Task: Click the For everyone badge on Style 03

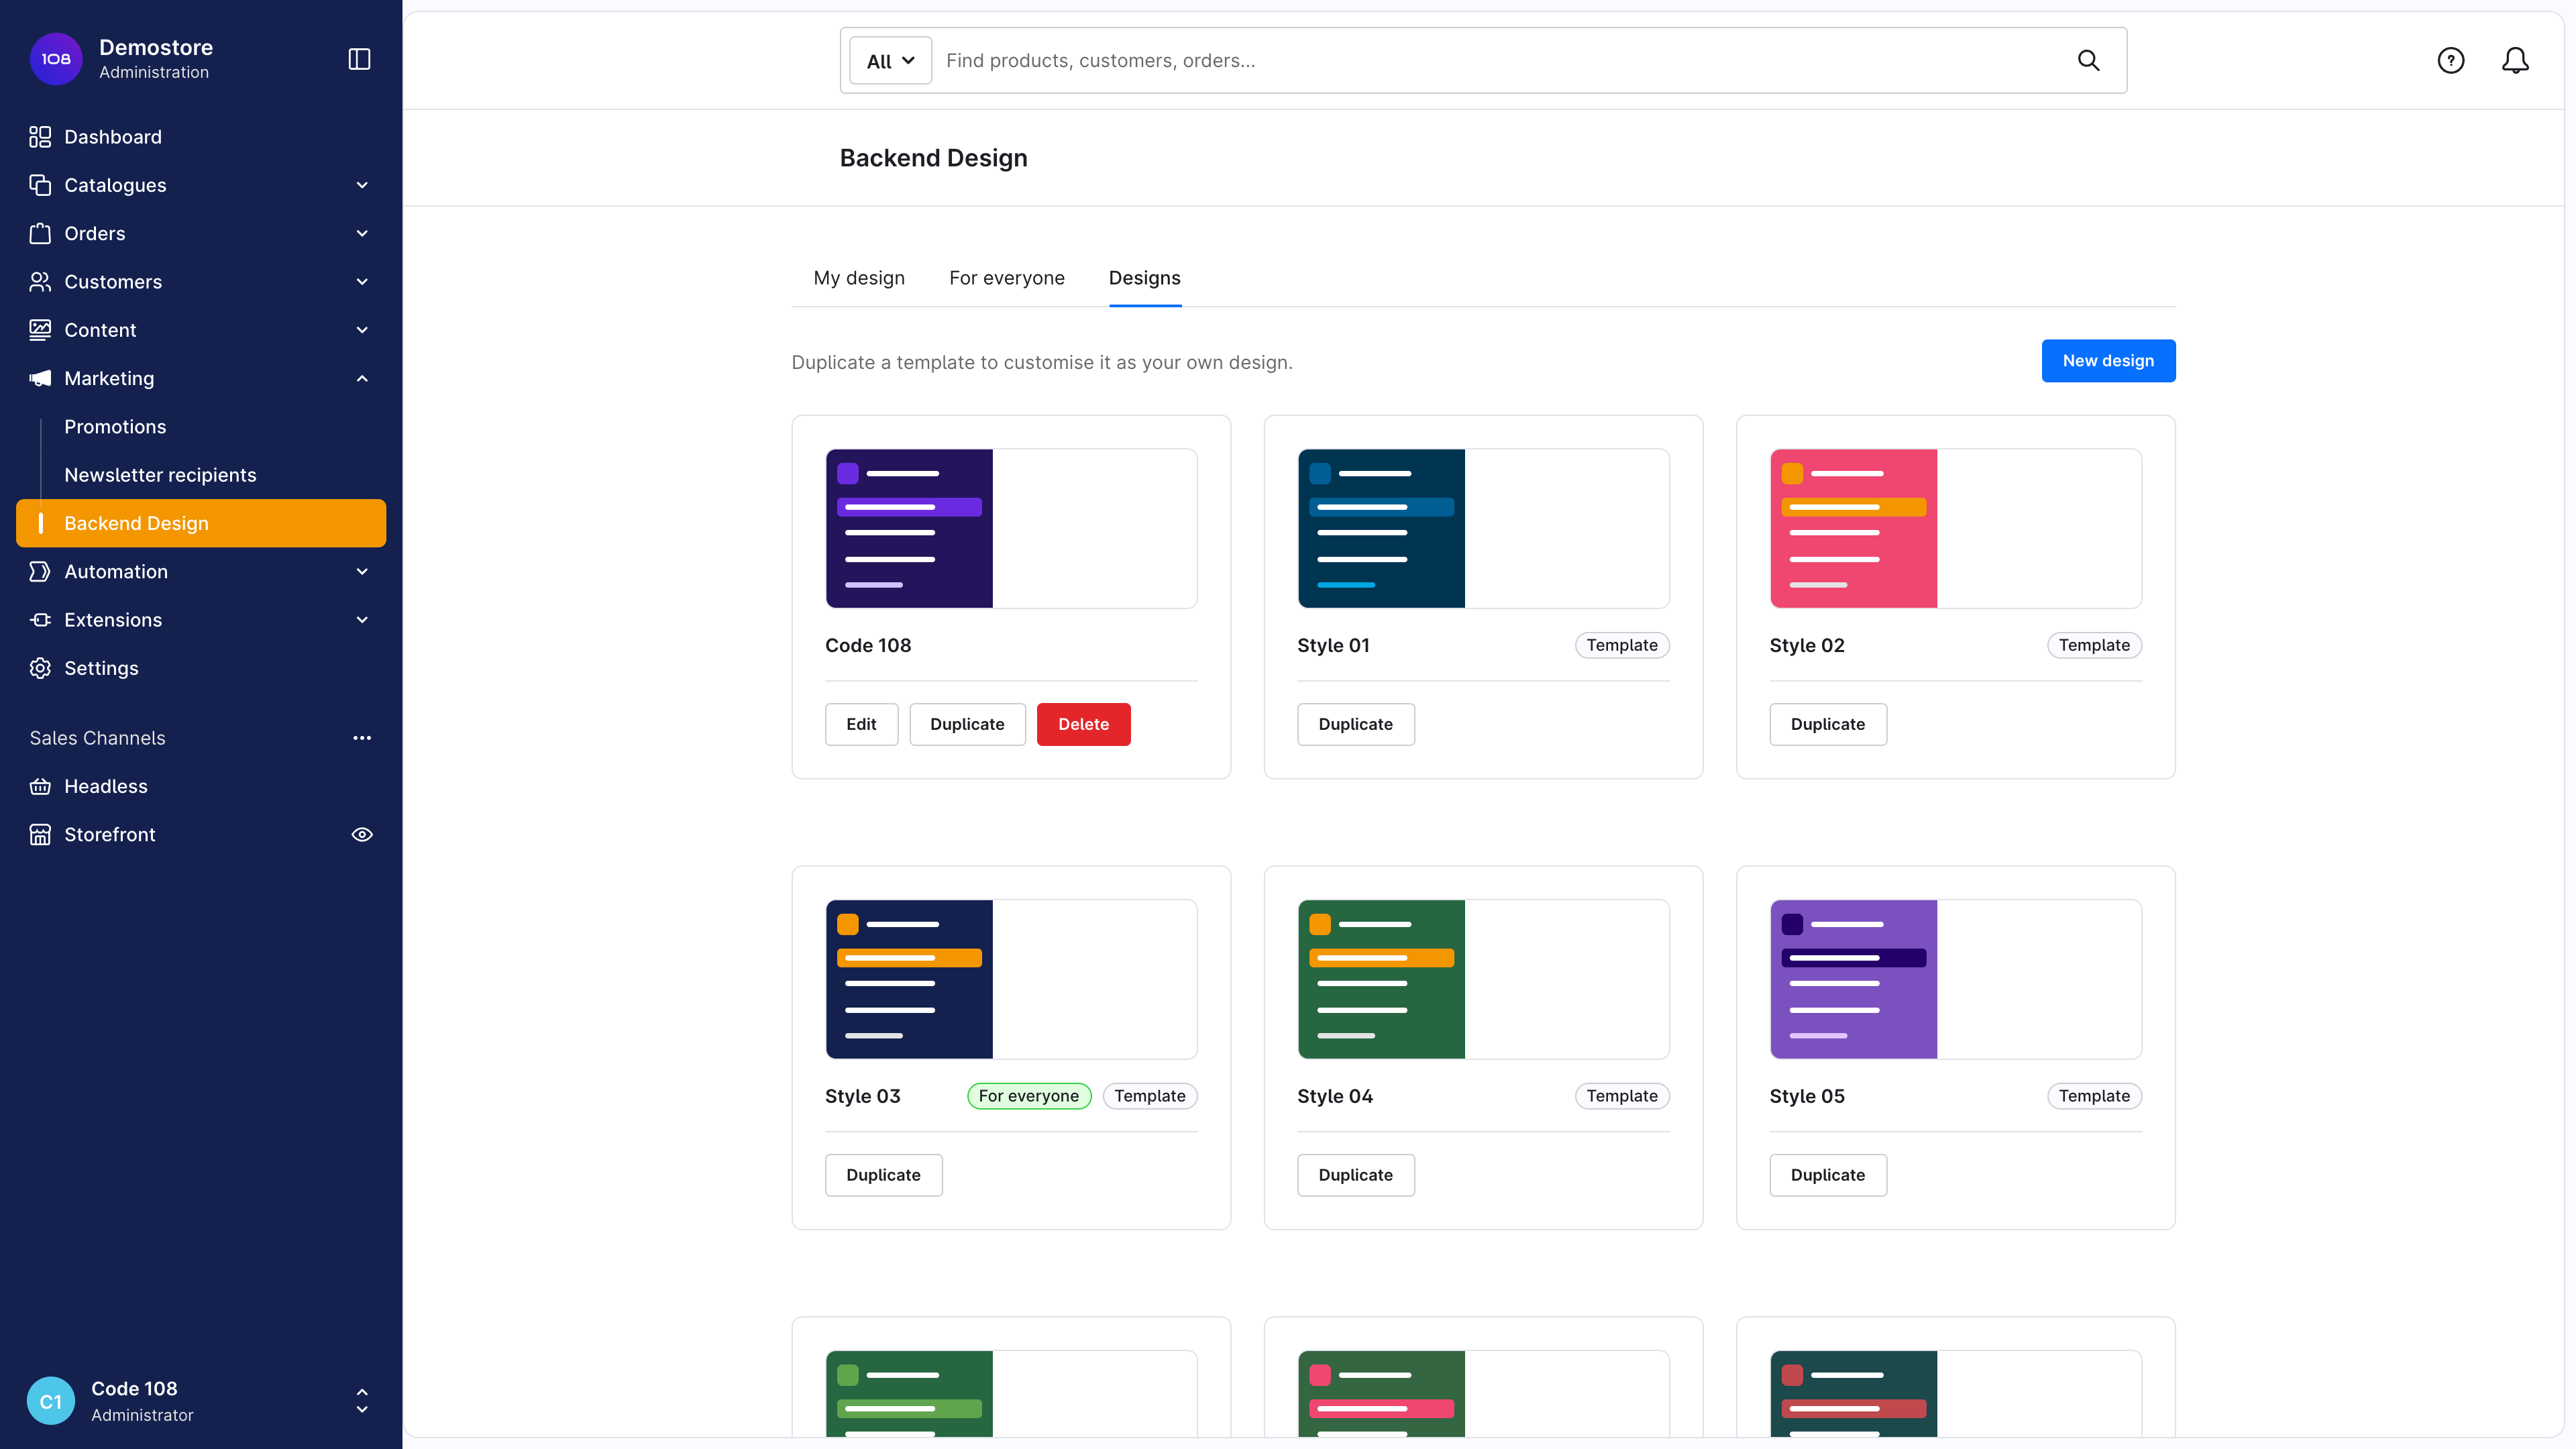Action: point(1028,1096)
